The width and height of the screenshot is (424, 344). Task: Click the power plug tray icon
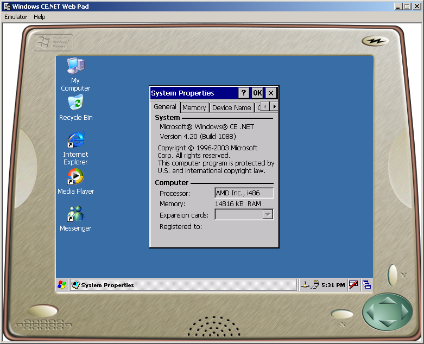(x=315, y=284)
